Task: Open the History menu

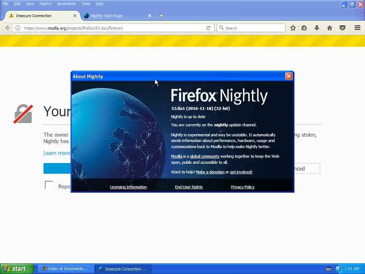Action: pyautogui.click(x=46, y=4)
